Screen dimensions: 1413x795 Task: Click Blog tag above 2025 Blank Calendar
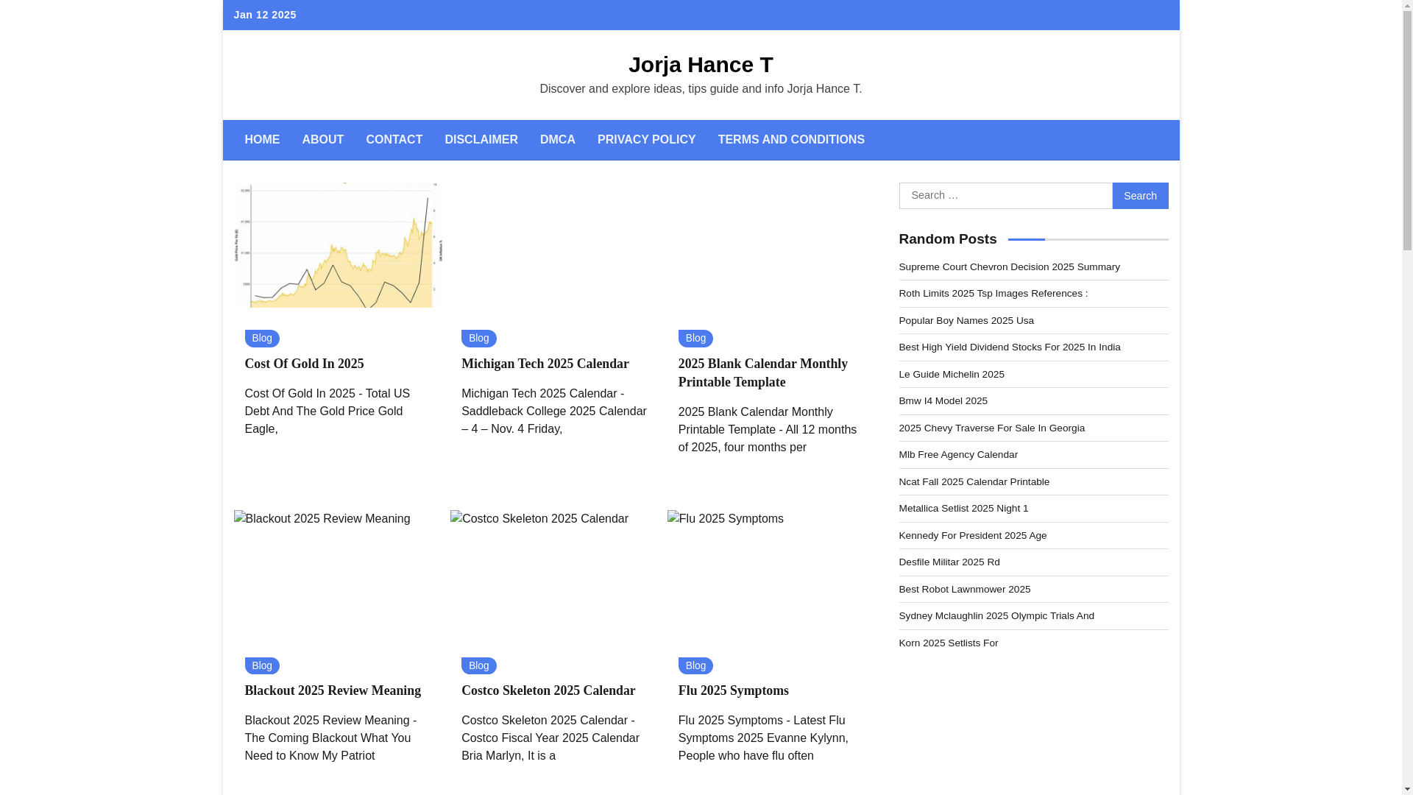pos(695,339)
